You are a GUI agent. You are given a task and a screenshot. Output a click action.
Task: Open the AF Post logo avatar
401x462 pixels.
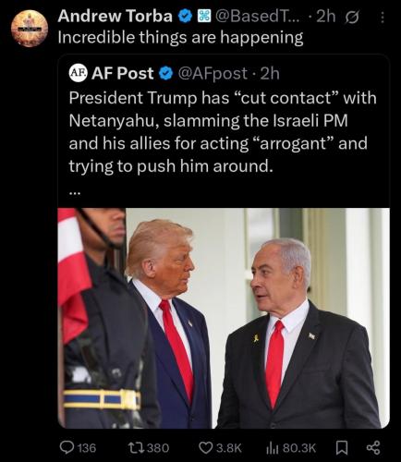pos(78,73)
